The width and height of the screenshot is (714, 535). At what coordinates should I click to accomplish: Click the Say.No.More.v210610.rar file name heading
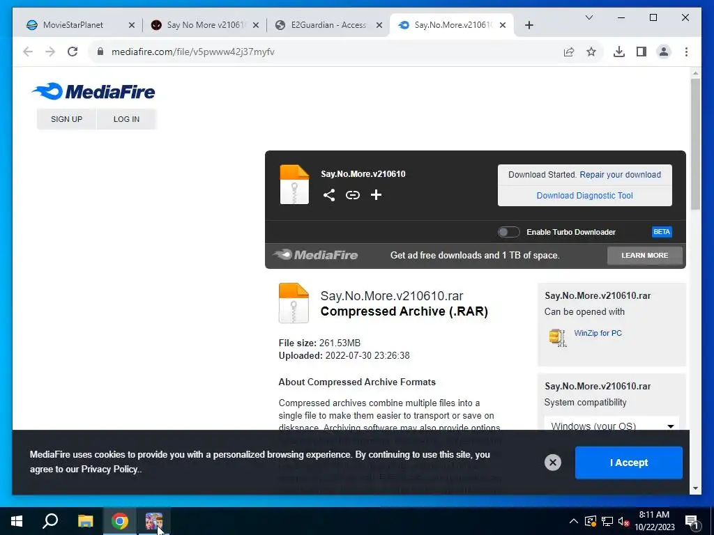point(392,295)
